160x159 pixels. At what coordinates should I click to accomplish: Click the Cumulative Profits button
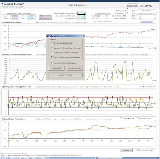coord(75,68)
